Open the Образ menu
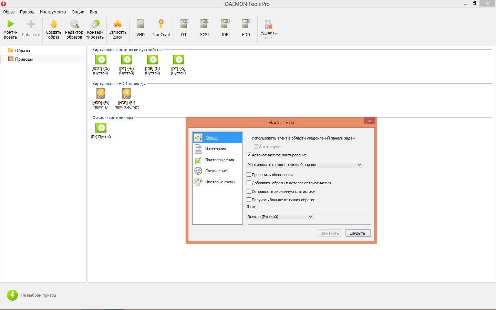Screen dimensions: 496x310 click(9, 12)
